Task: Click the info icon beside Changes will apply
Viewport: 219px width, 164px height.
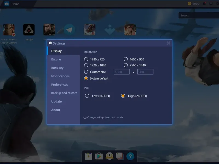Action: (85, 117)
